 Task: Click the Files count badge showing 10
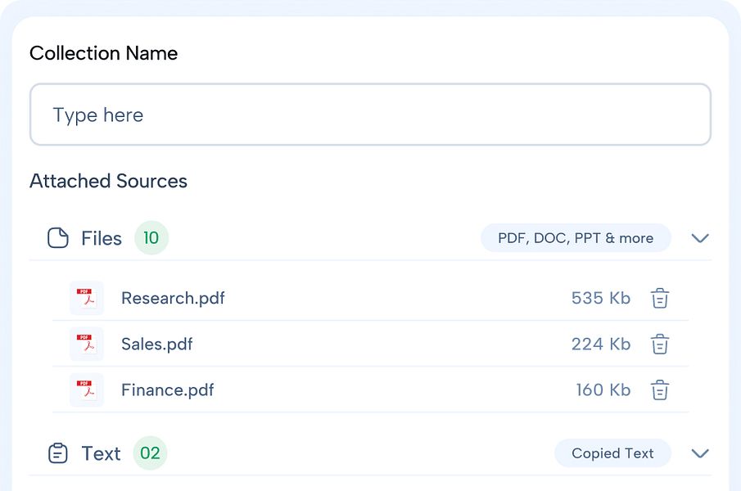(151, 238)
